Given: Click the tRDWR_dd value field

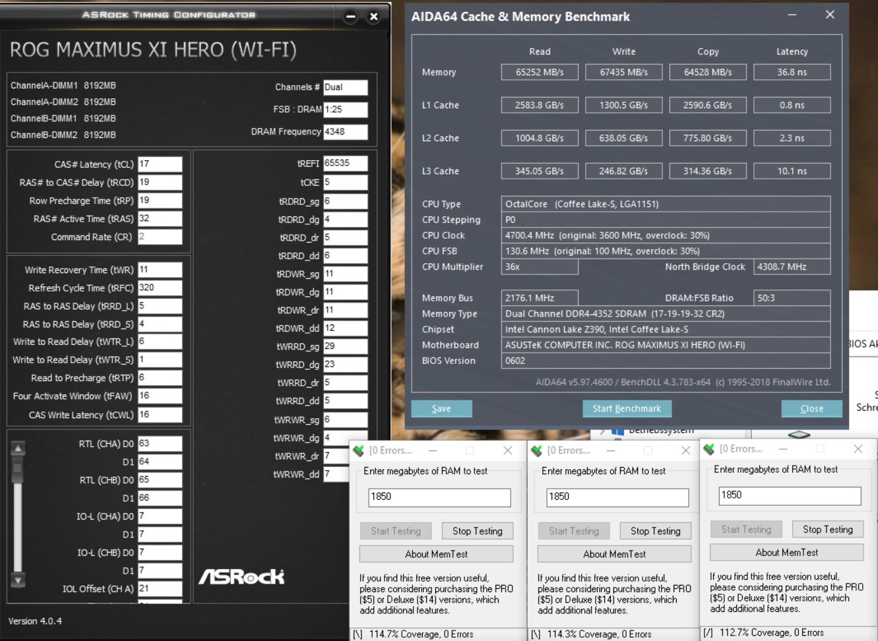Looking at the screenshot, I should click(x=345, y=328).
